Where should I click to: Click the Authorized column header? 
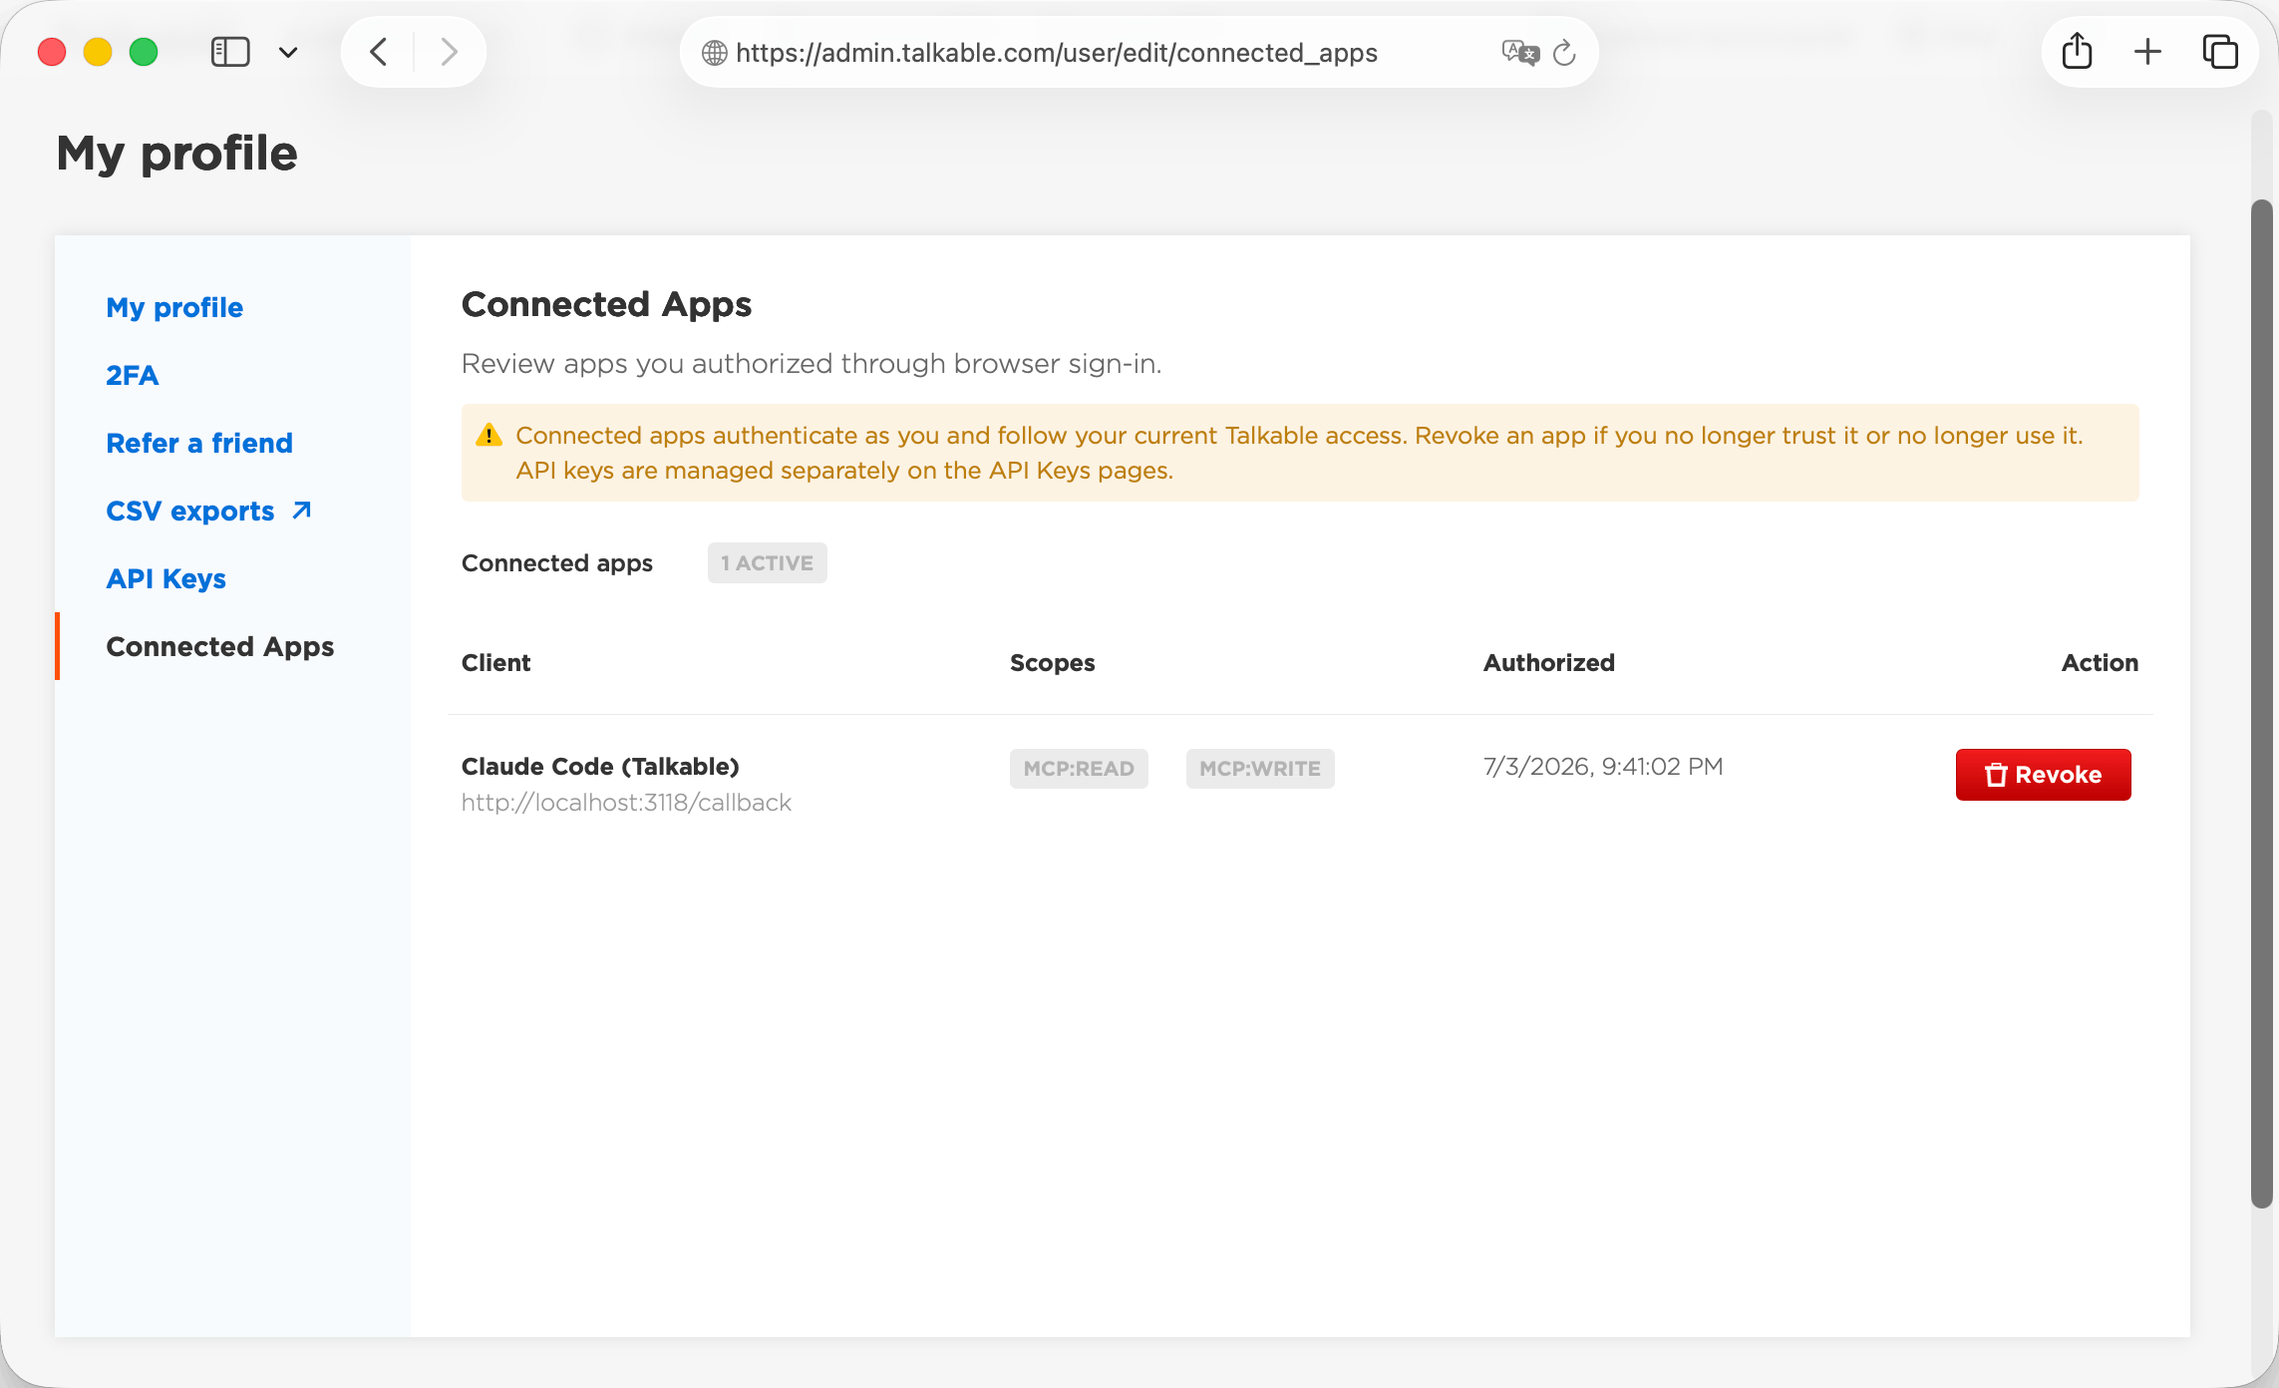click(1548, 663)
